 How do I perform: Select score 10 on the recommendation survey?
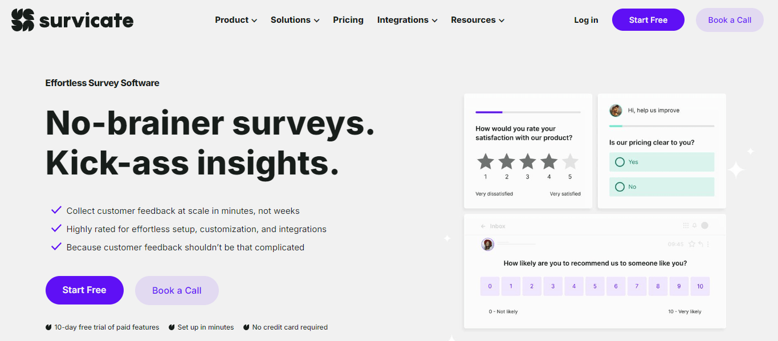(x=700, y=286)
